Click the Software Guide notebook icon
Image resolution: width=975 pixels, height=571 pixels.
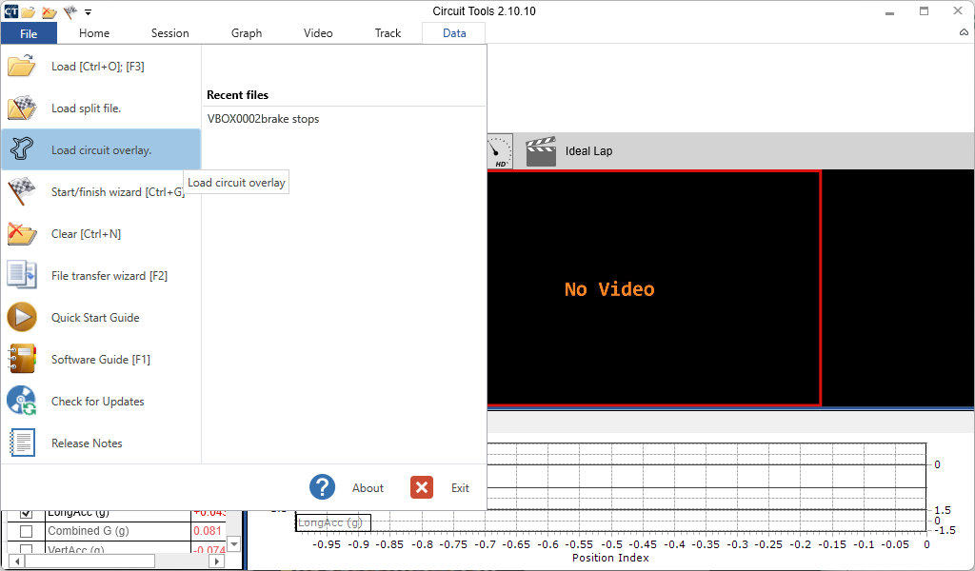click(x=22, y=359)
